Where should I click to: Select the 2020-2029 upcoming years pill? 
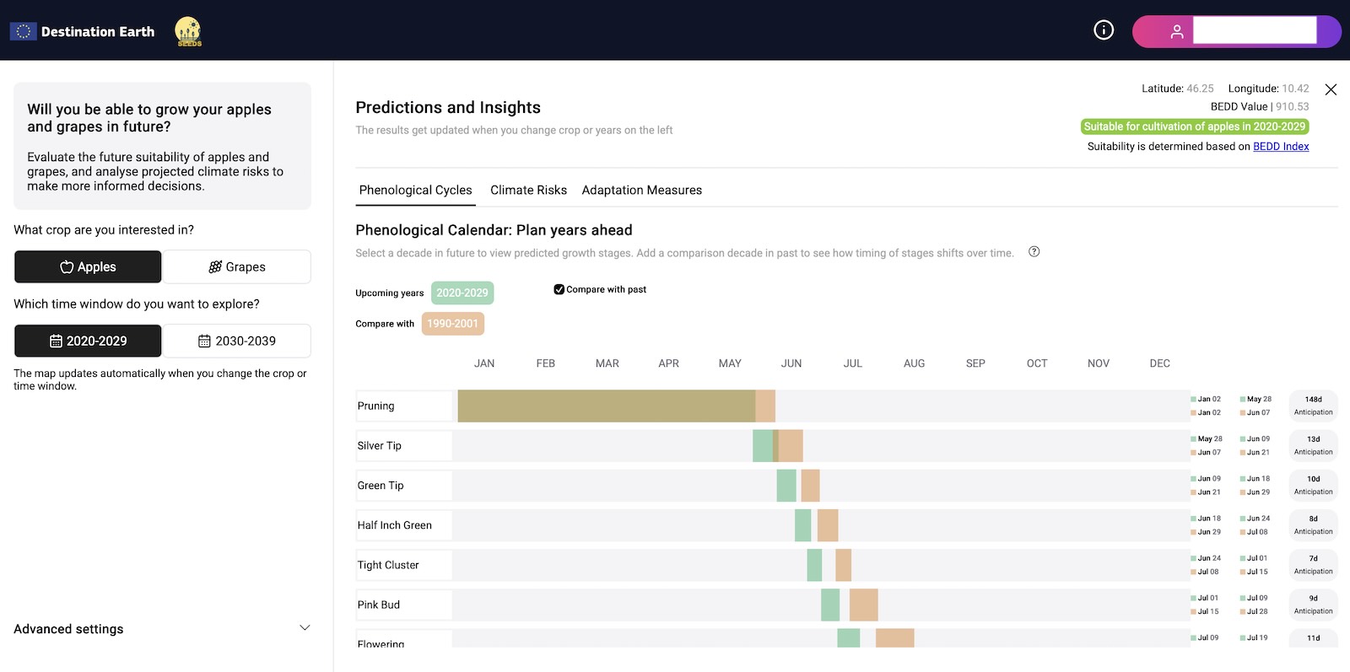[x=462, y=293]
